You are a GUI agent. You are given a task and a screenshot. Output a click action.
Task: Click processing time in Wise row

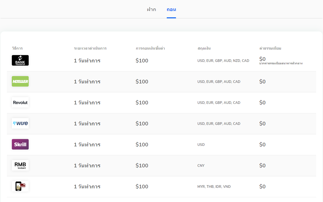click(87, 124)
